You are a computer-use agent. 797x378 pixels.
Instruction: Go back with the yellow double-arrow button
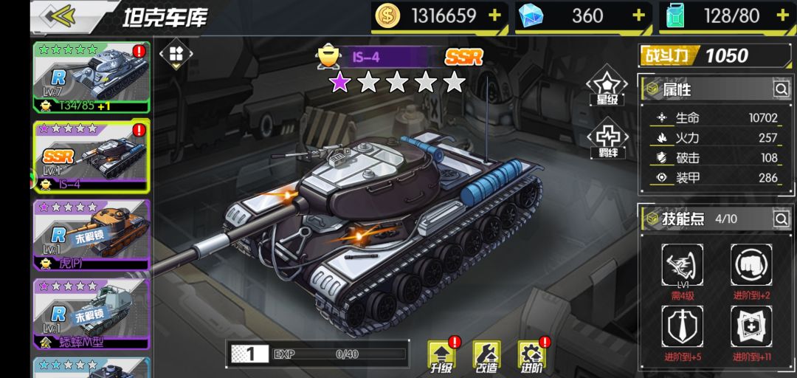[60, 16]
